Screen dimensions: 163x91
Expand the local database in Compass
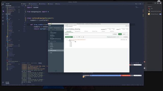[x=49, y=53]
